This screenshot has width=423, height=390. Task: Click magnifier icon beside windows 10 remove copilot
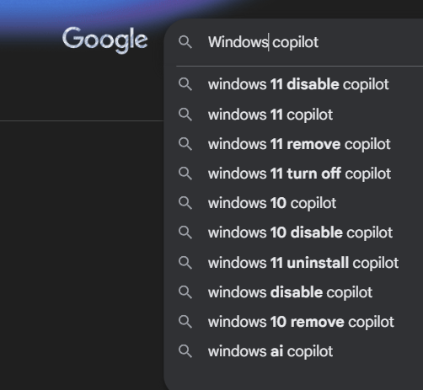point(185,322)
